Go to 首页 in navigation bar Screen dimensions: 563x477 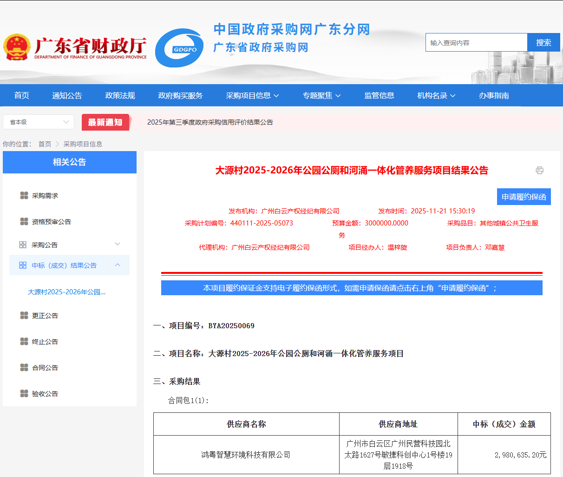click(x=21, y=95)
